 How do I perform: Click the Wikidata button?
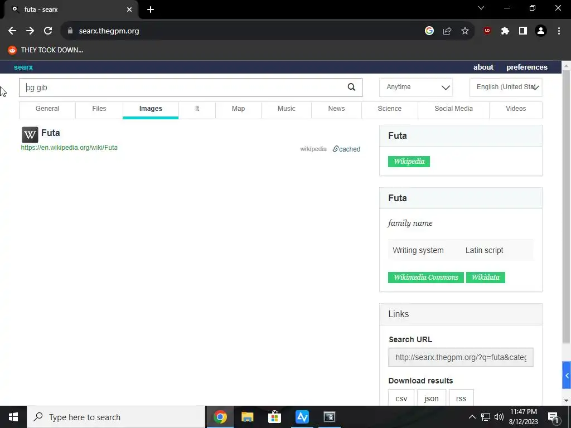pyautogui.click(x=486, y=278)
